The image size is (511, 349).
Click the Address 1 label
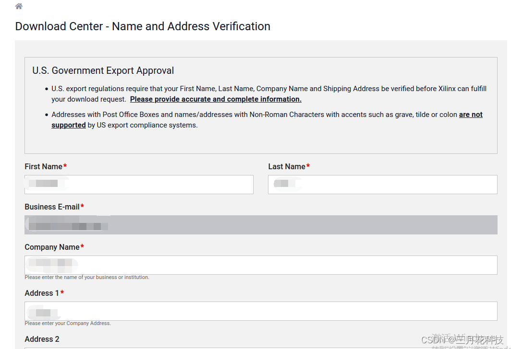(42, 293)
